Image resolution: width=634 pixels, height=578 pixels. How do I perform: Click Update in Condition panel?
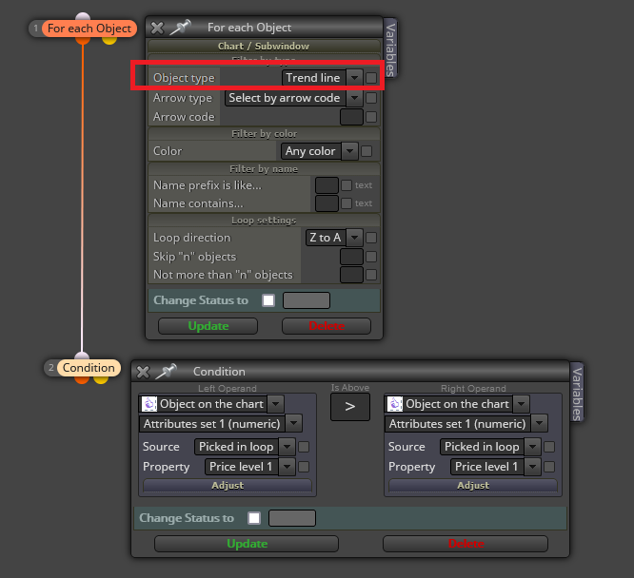[x=247, y=544]
